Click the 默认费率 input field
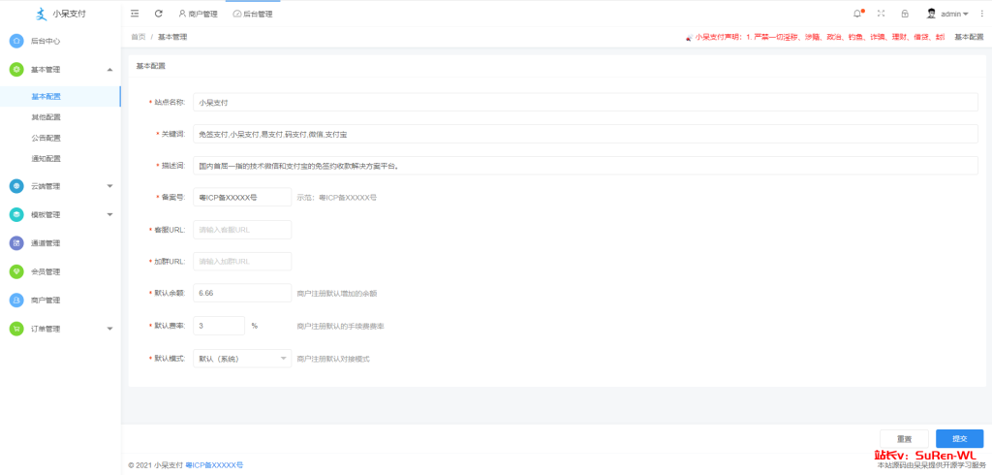992x475 pixels. [219, 326]
